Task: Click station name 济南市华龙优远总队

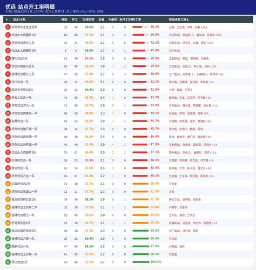Action: [24, 27]
